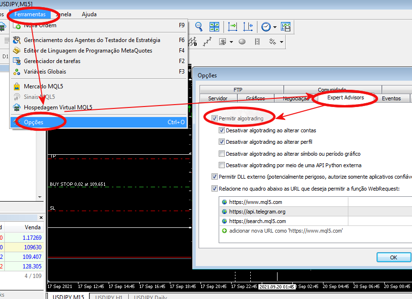Check 'Desativar algotrading ao alterar símbolo ou período'
The height and width of the screenshot is (299, 412).
(222, 153)
